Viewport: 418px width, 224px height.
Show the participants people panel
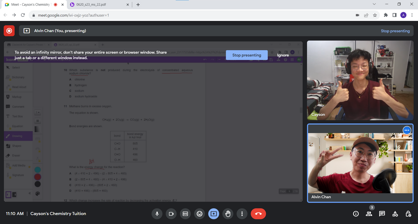coord(369,214)
